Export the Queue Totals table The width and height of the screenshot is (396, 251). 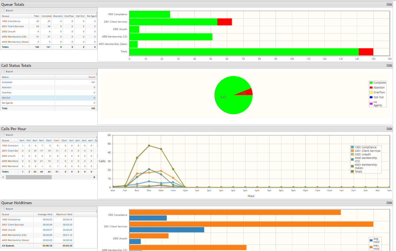7,10
